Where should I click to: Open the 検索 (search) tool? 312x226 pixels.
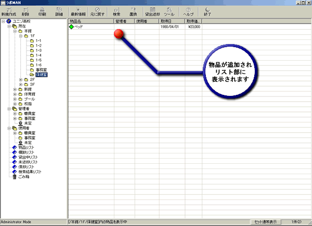(x=116, y=12)
